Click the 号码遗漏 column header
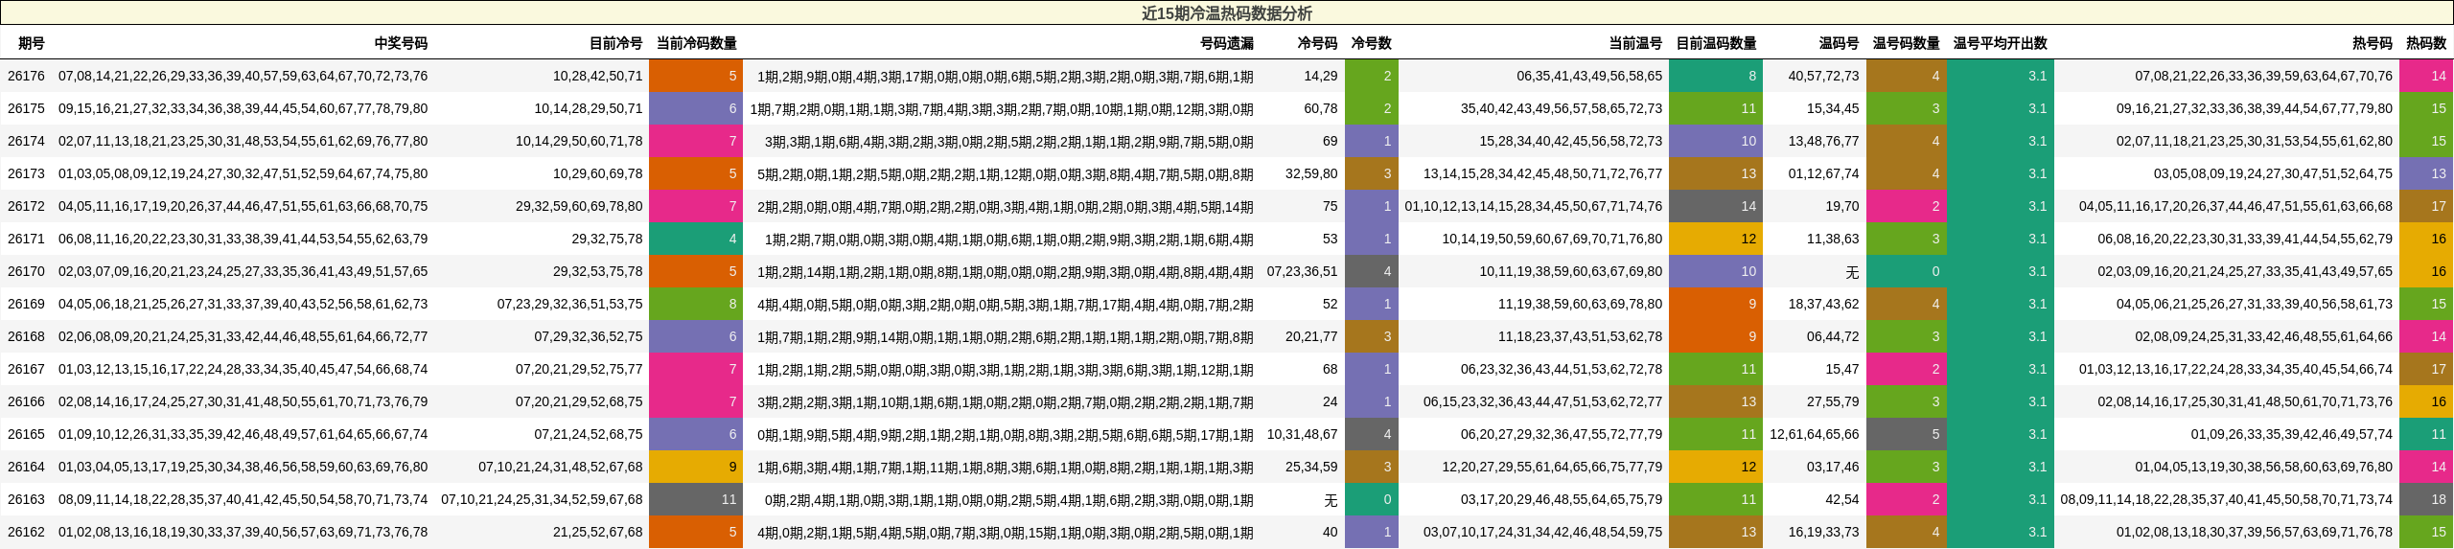 click(1227, 43)
